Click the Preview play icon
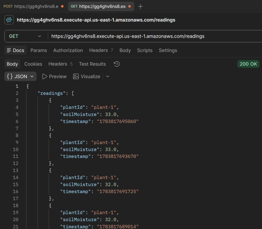262x229 pixels. [44, 76]
